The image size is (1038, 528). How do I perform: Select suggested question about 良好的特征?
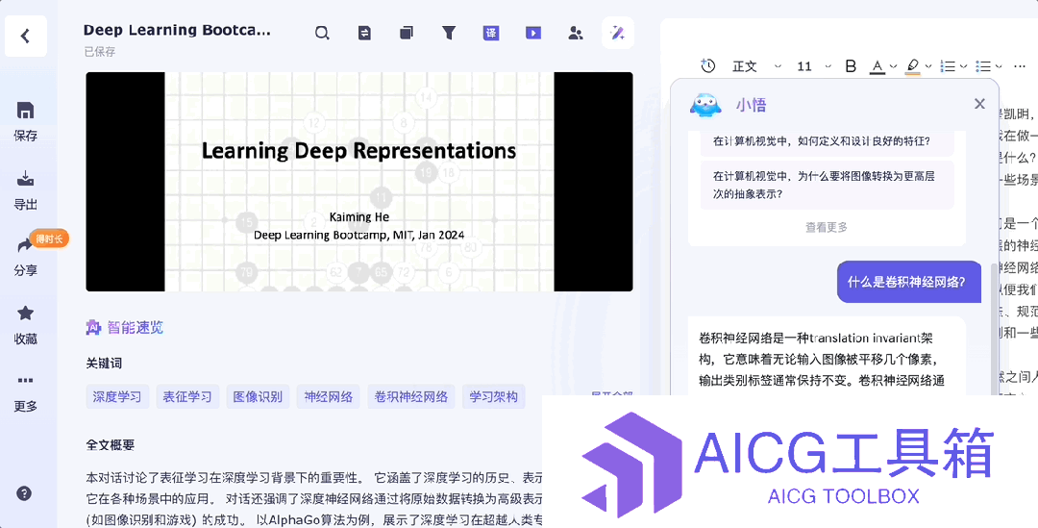pyautogui.click(x=827, y=141)
